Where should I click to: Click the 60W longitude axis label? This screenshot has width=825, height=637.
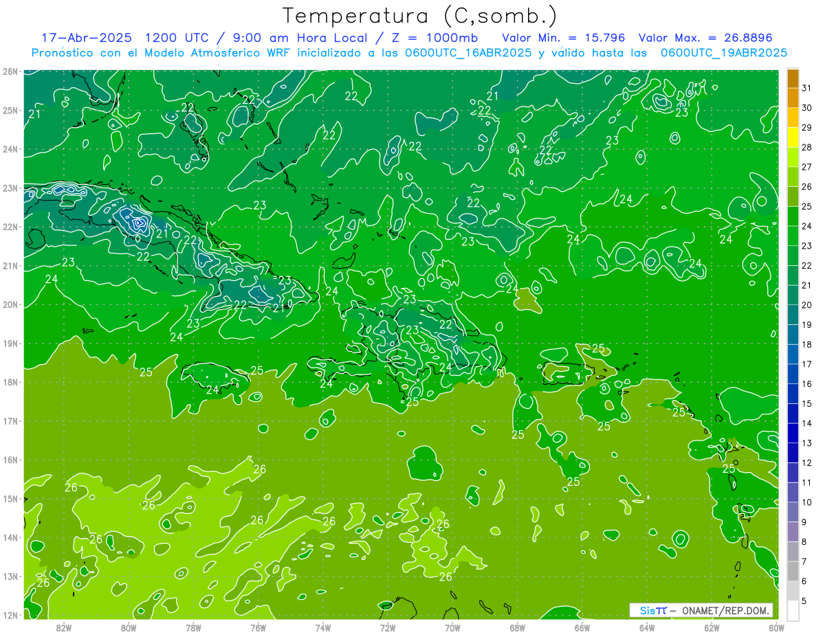click(x=777, y=627)
